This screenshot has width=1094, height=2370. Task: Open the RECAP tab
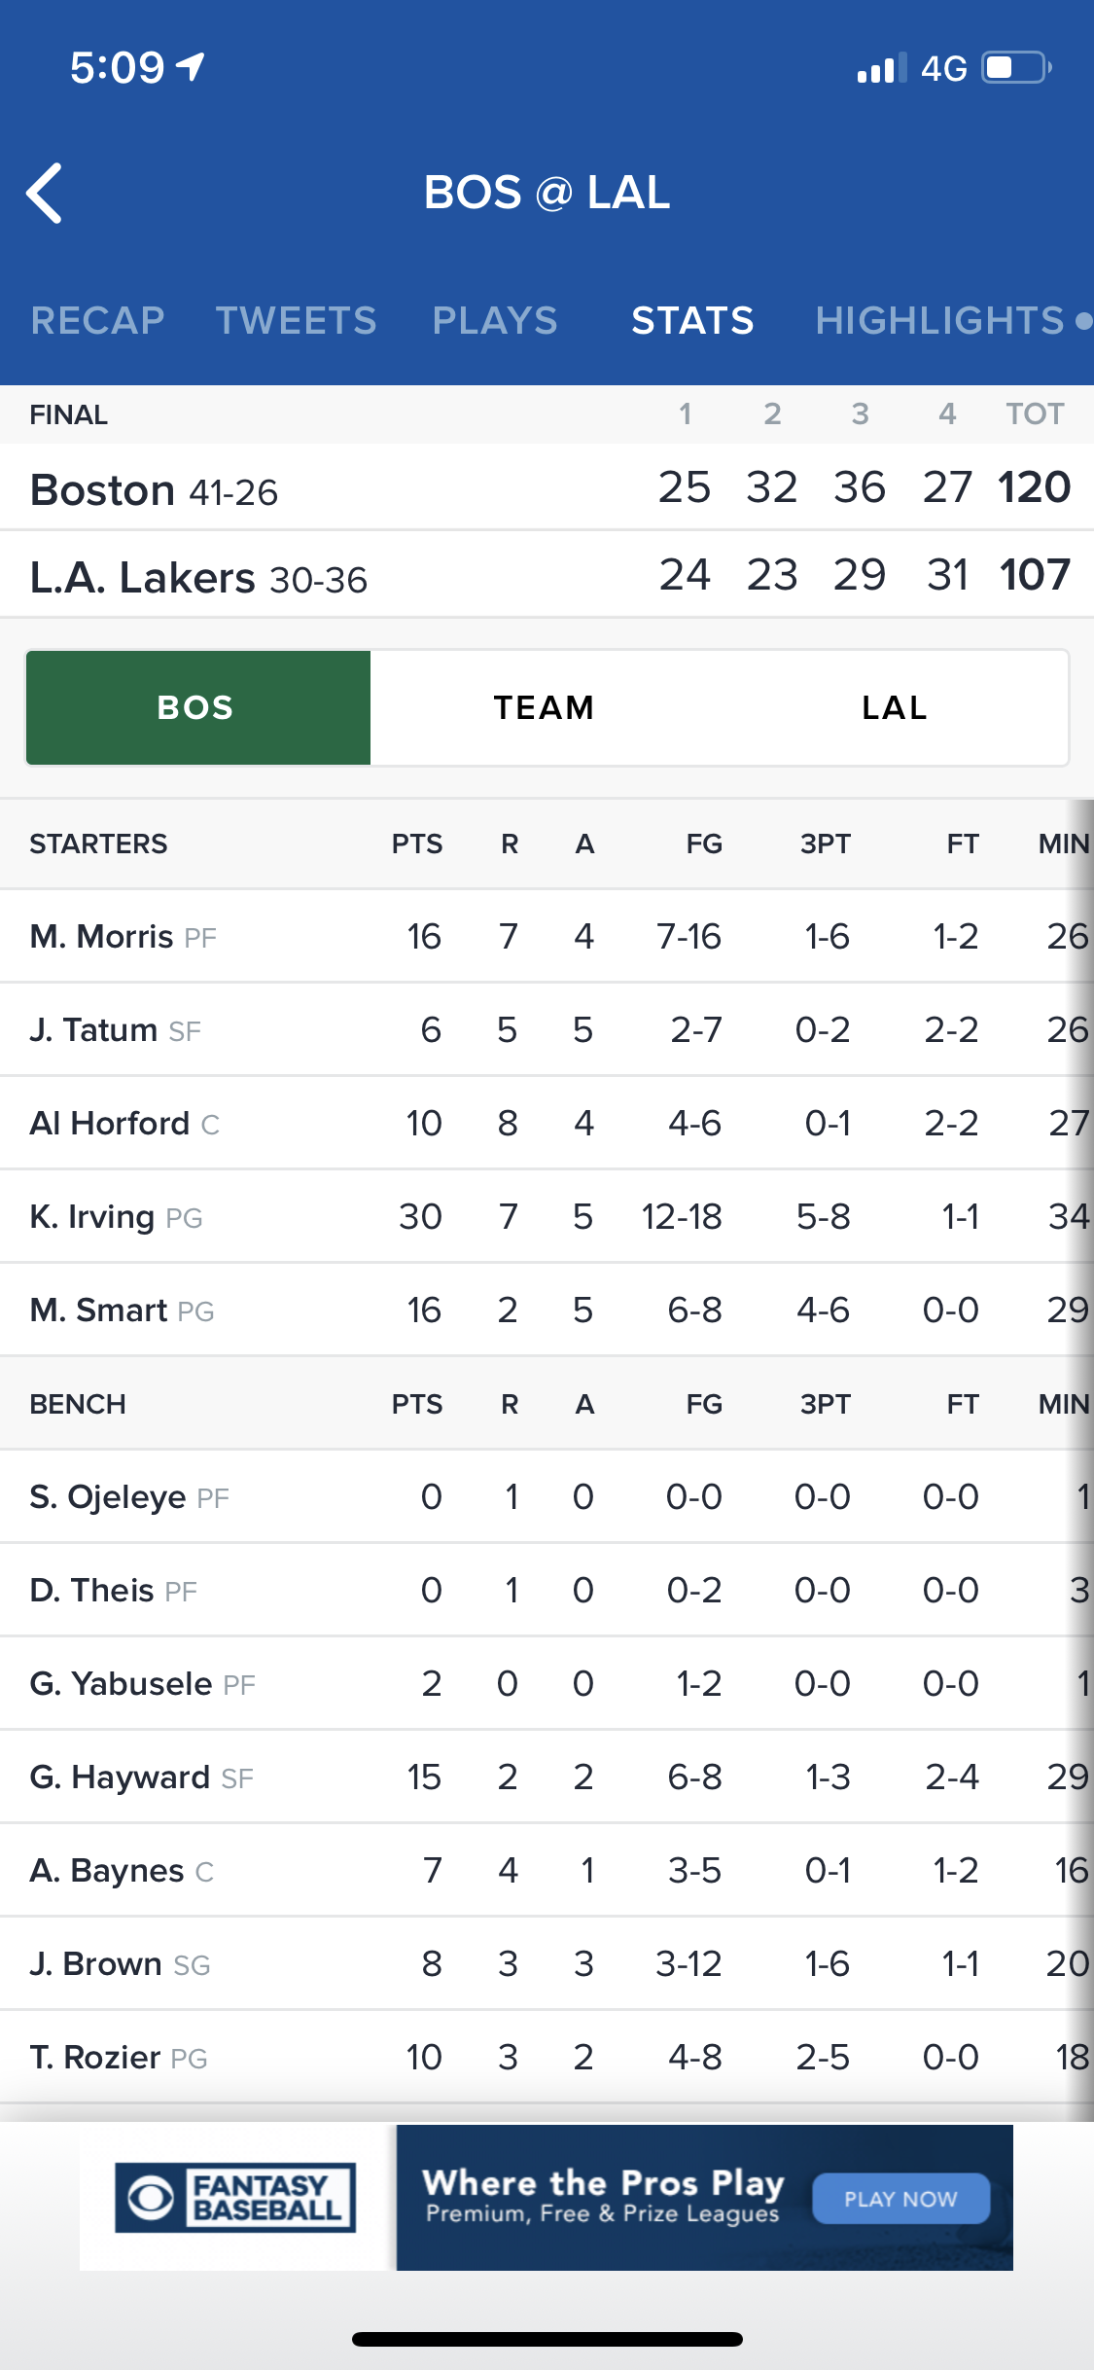[97, 320]
